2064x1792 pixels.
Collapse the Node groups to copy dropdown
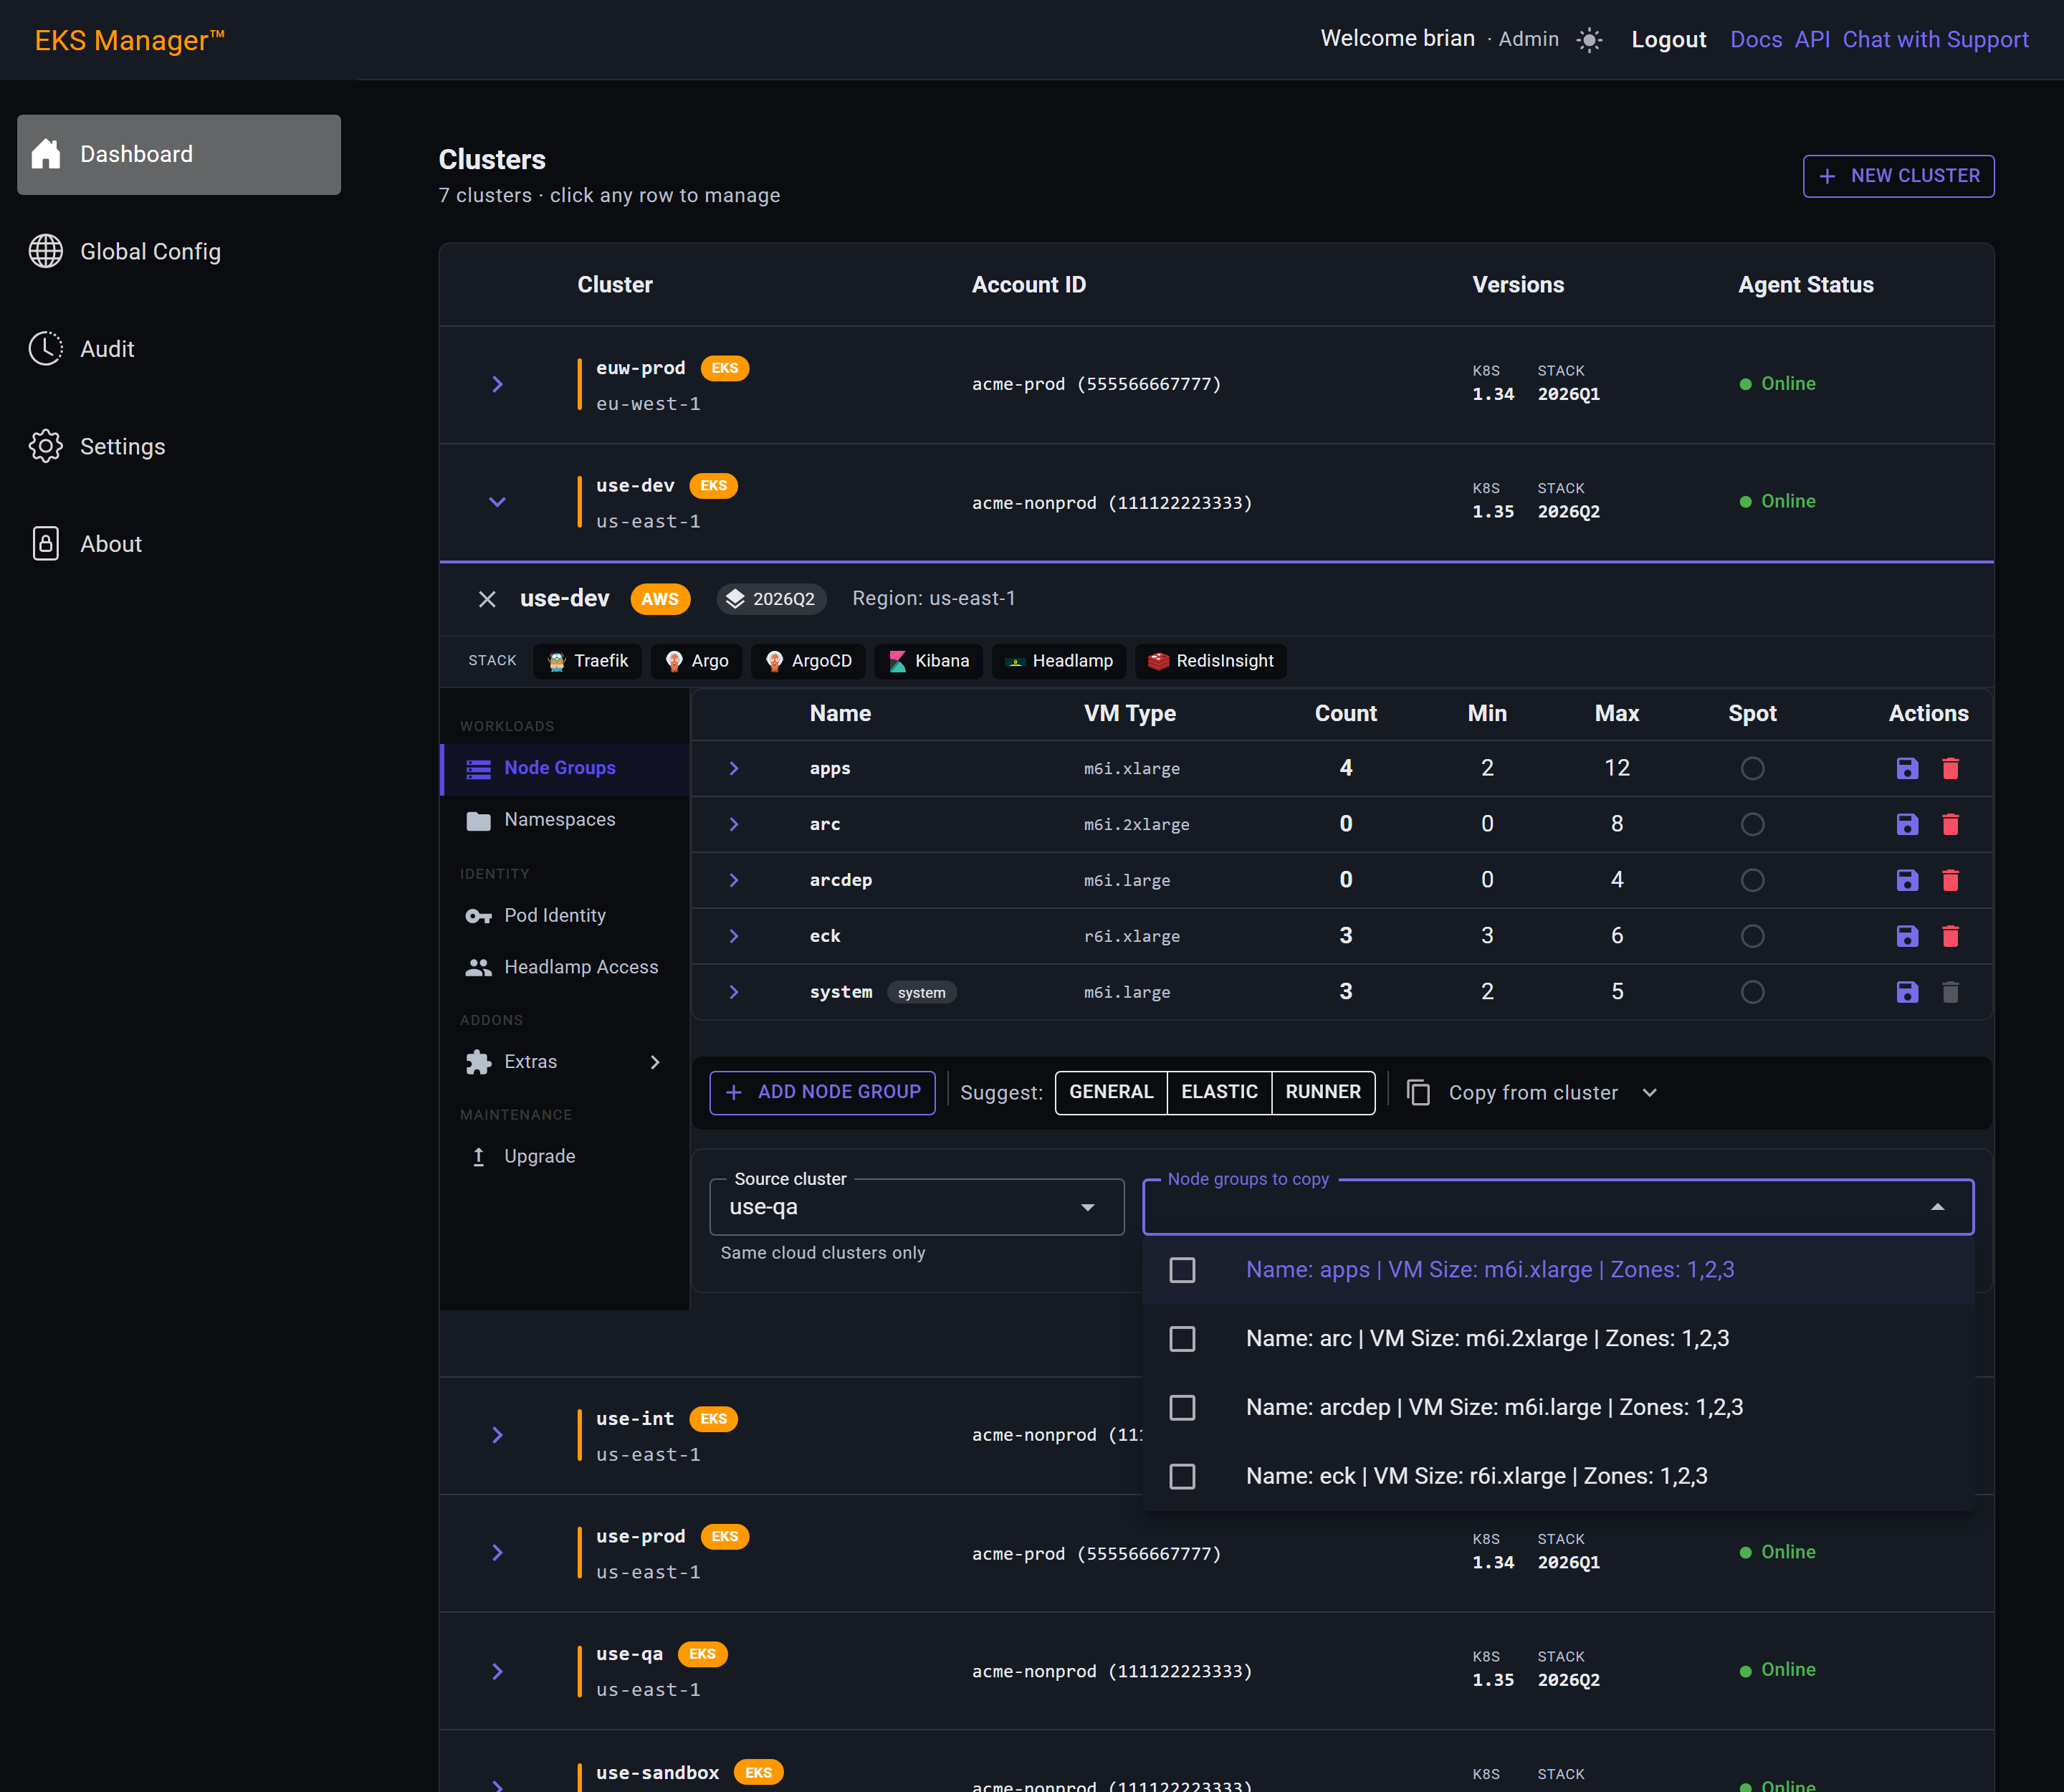[x=1937, y=1207]
